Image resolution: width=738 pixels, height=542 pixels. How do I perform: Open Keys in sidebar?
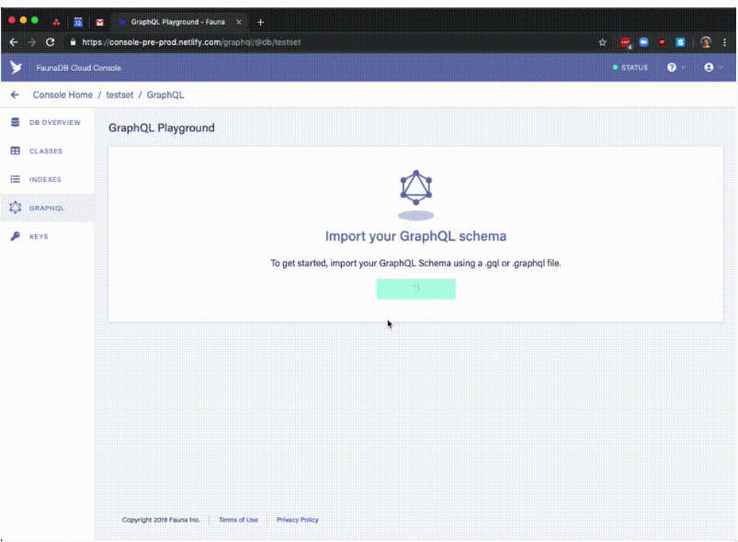coord(48,237)
